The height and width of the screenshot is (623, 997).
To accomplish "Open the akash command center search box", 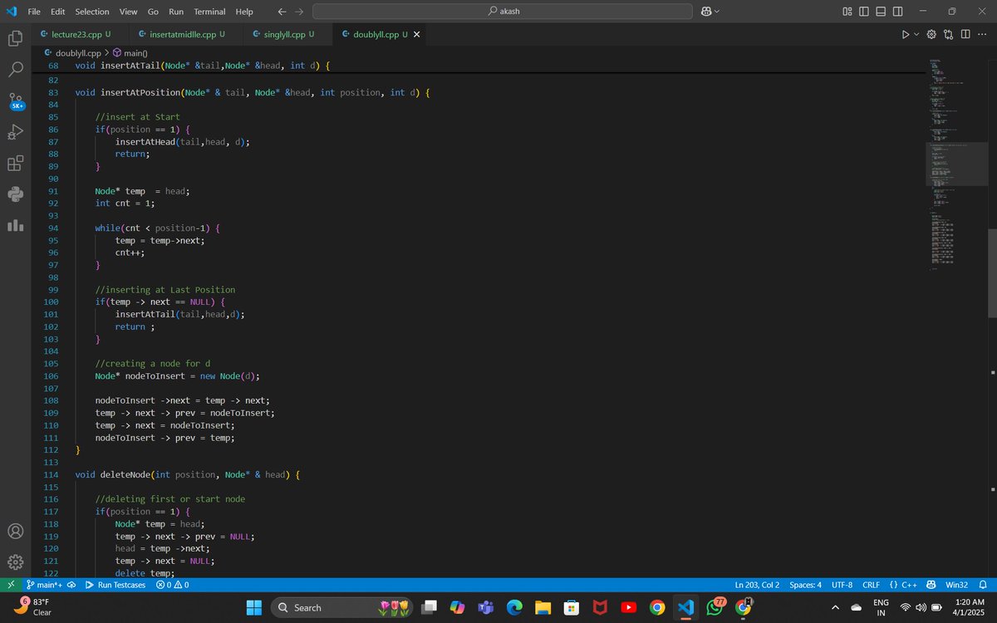I will (502, 12).
